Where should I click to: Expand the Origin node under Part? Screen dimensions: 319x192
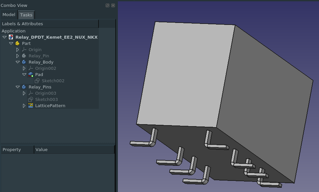[18, 50]
